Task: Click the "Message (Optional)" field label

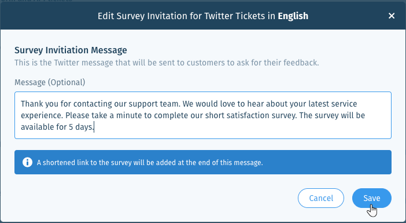Action: pos(50,82)
